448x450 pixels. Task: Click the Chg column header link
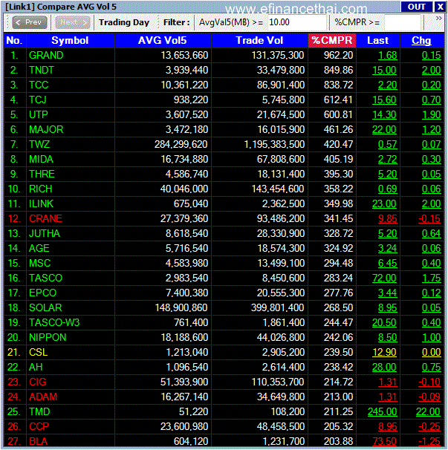pos(421,40)
